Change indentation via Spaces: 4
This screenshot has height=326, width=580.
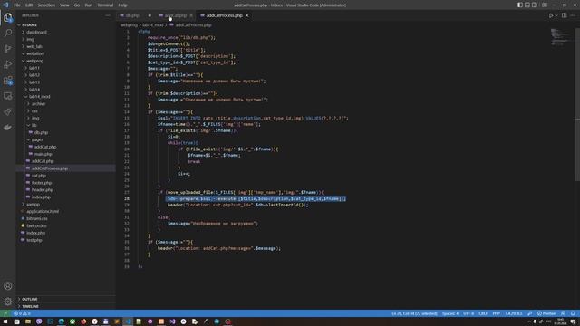coord(450,313)
